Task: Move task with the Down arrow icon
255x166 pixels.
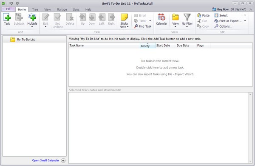Action: pyautogui.click(x=92, y=17)
